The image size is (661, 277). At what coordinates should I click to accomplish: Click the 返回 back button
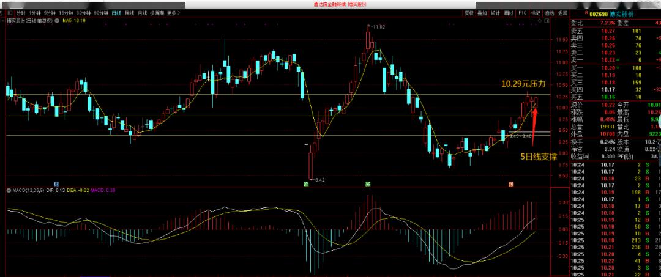coord(562,13)
